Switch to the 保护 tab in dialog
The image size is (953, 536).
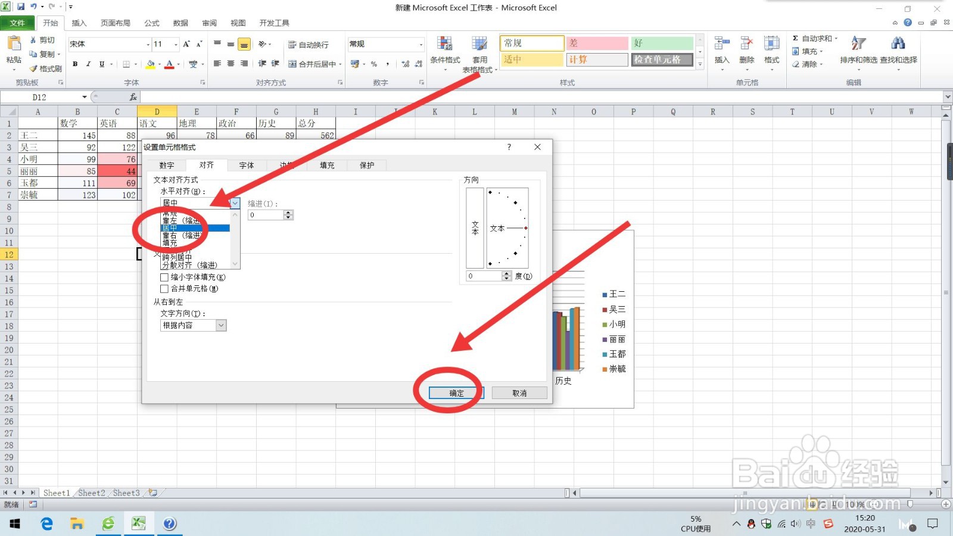[367, 165]
